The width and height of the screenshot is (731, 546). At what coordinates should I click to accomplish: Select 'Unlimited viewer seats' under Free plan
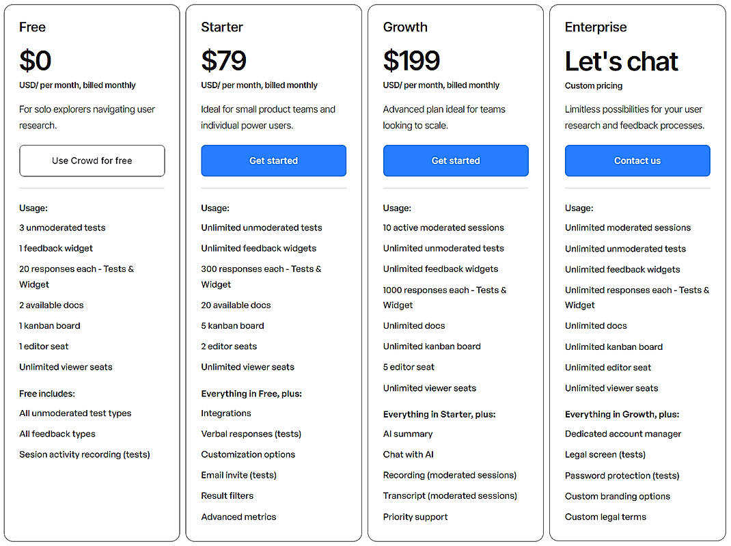(64, 367)
